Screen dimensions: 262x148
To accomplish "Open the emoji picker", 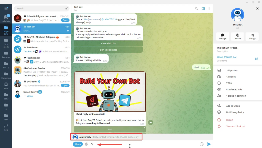I will coord(202,144).
